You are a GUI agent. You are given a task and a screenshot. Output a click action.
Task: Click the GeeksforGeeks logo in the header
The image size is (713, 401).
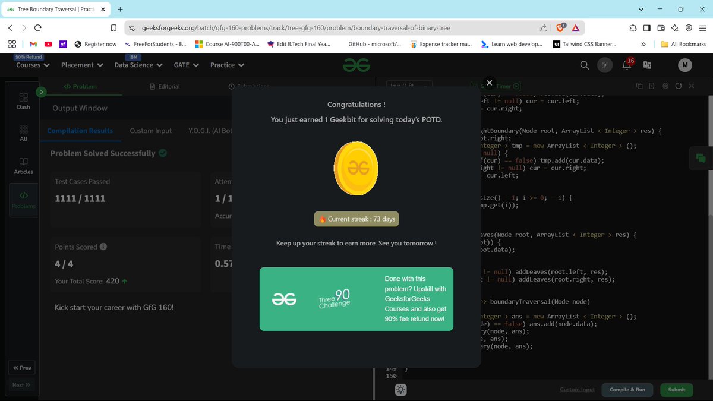pyautogui.click(x=356, y=65)
